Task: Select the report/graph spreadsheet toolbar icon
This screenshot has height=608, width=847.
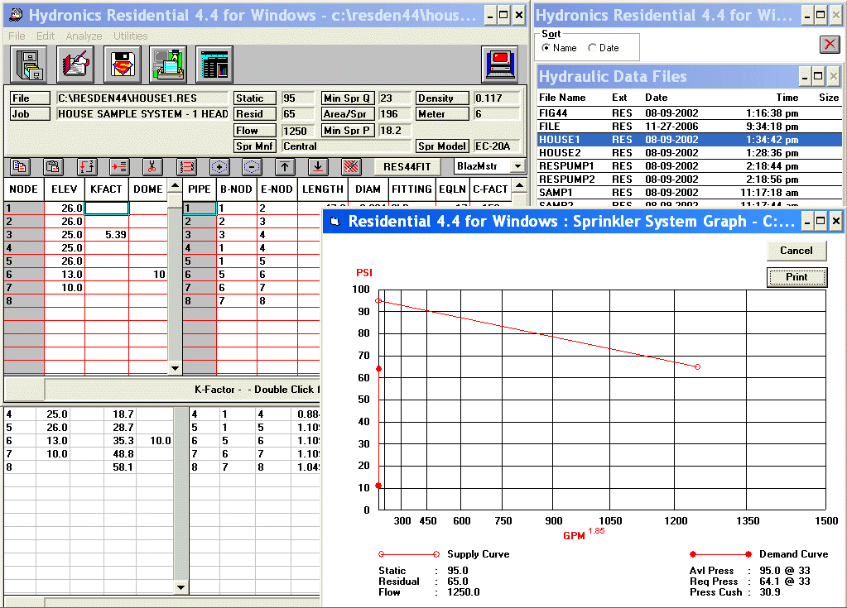Action: click(x=214, y=65)
